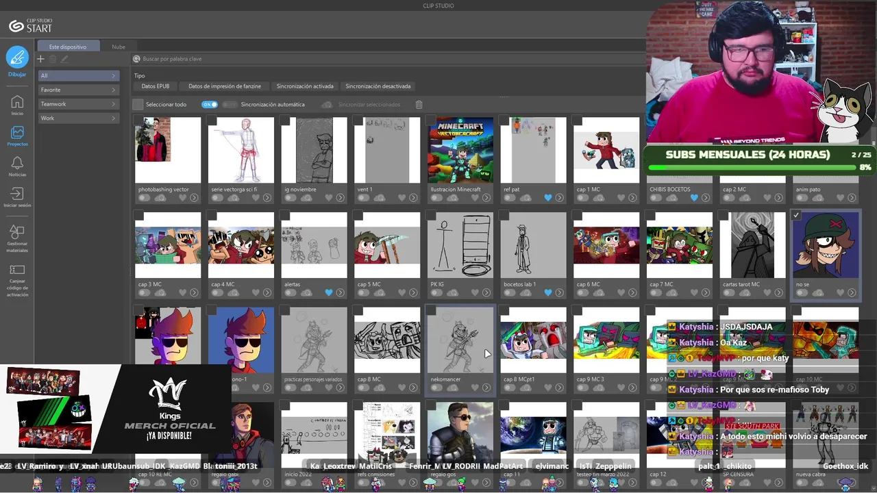The image size is (877, 493).
Task: Favorite the 'PK IG' project heart
Action: point(475,293)
